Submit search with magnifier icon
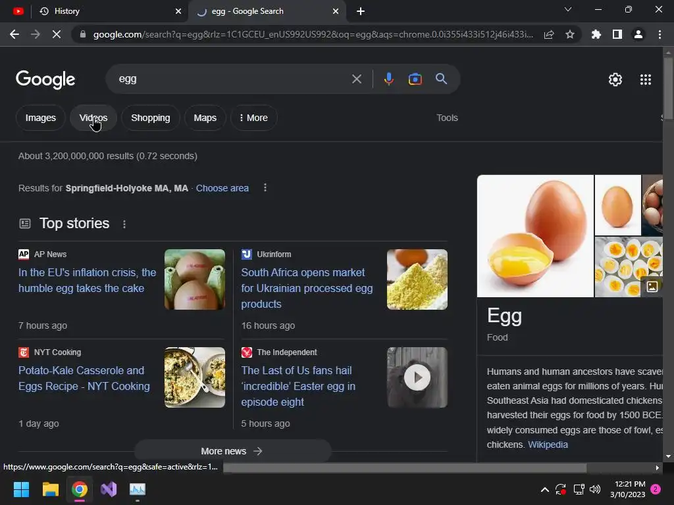Viewport: 674px width, 505px height. click(441, 79)
